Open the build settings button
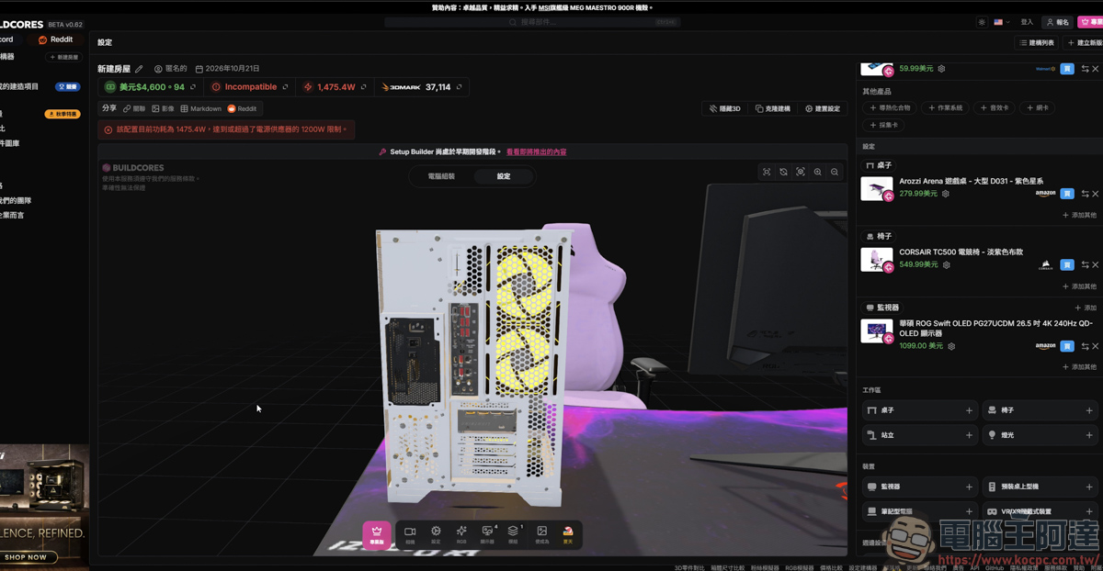This screenshot has width=1103, height=571. tap(823, 108)
